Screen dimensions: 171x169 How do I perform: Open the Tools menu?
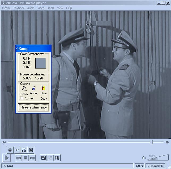(51, 8)
